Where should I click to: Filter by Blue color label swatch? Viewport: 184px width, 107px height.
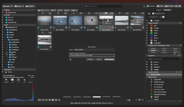[x=152, y=35]
